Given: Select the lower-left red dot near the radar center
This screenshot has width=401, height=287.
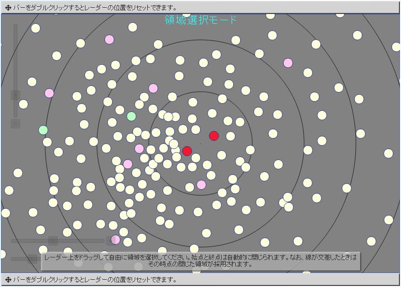Looking at the screenshot, I should tap(187, 151).
